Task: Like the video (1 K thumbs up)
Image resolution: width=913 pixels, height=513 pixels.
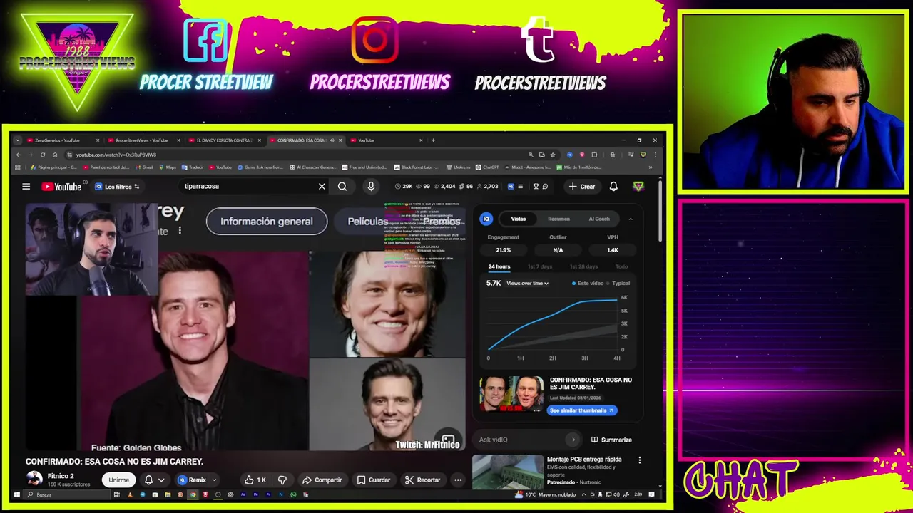Action: pos(255,480)
